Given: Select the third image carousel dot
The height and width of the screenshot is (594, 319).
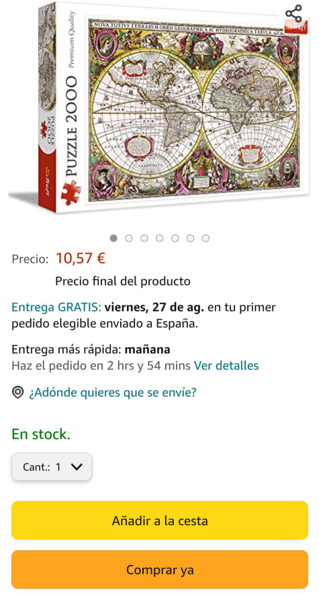Looking at the screenshot, I should (144, 238).
